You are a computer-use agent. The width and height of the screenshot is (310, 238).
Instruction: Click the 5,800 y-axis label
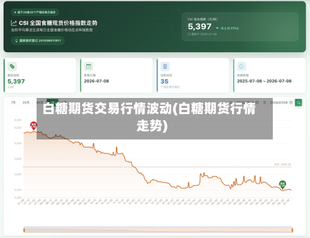pyautogui.click(x=18, y=159)
